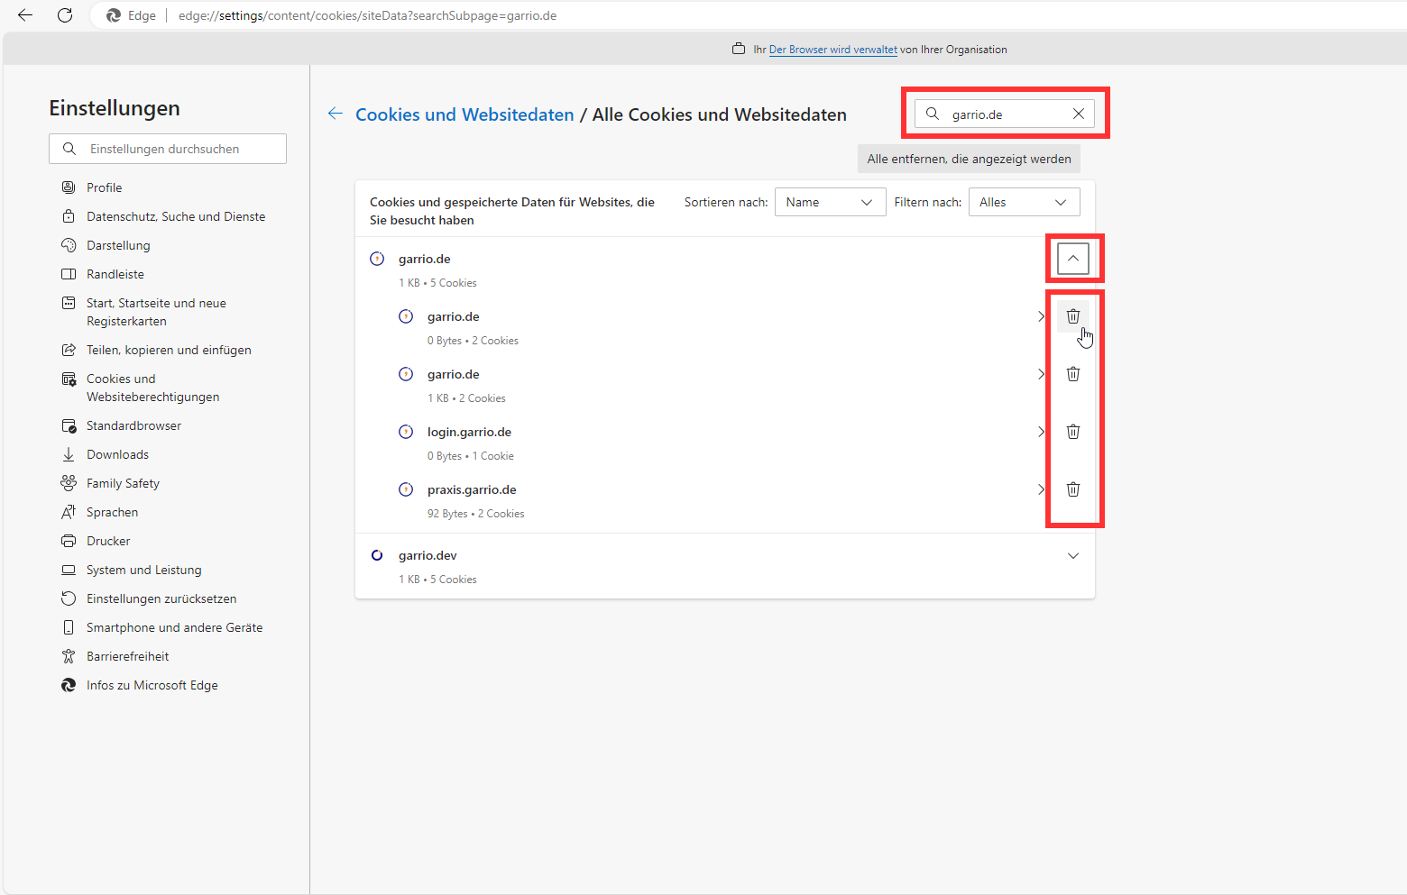Click favicon of praxis.garrio.de row
This screenshot has width=1407, height=895.
click(x=406, y=489)
